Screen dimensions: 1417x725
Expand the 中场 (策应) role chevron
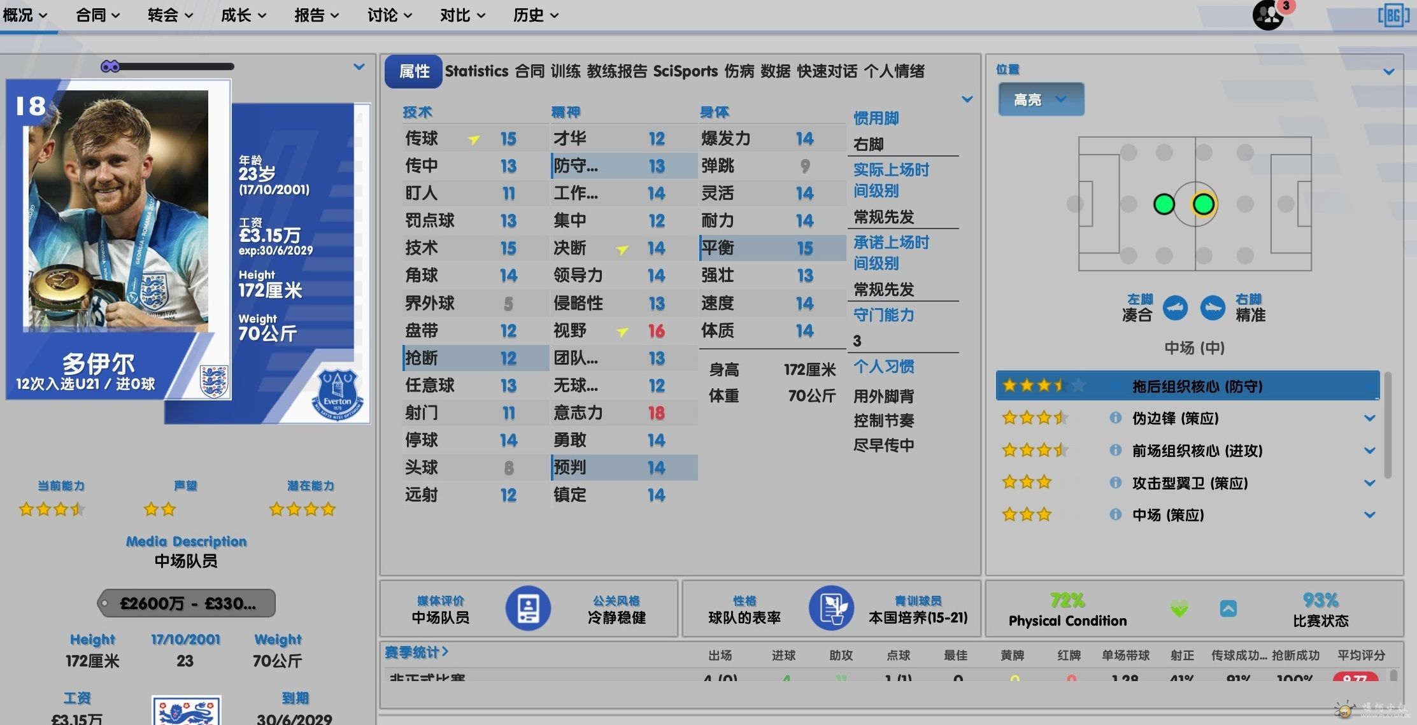point(1370,515)
